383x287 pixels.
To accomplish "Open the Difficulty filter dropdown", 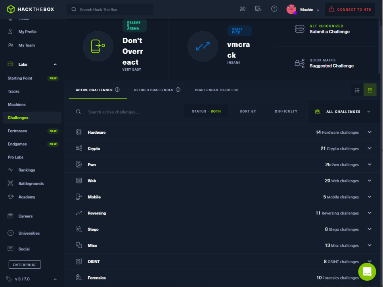I will (286, 111).
